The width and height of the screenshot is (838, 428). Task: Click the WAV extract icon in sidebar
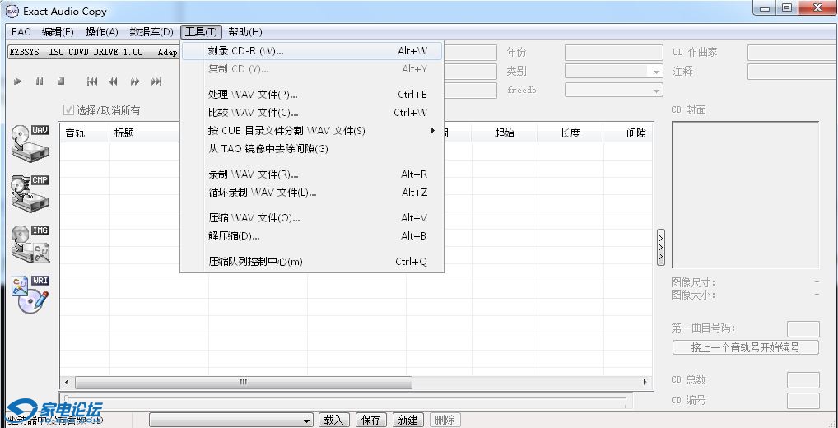30,142
